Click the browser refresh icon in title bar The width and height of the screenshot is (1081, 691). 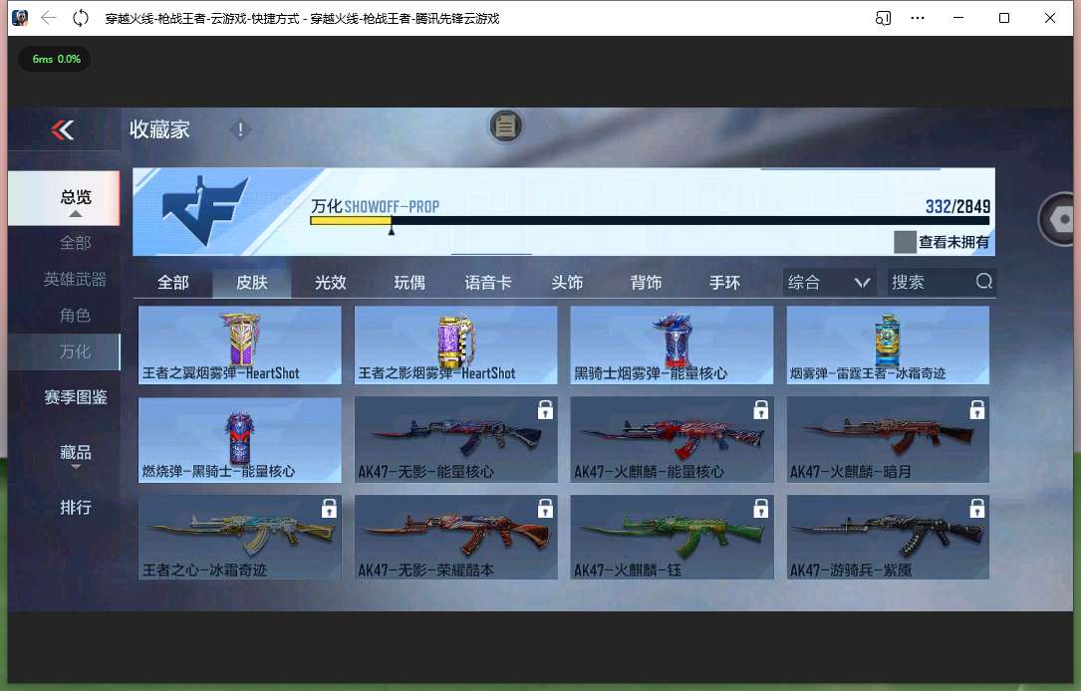click(81, 18)
